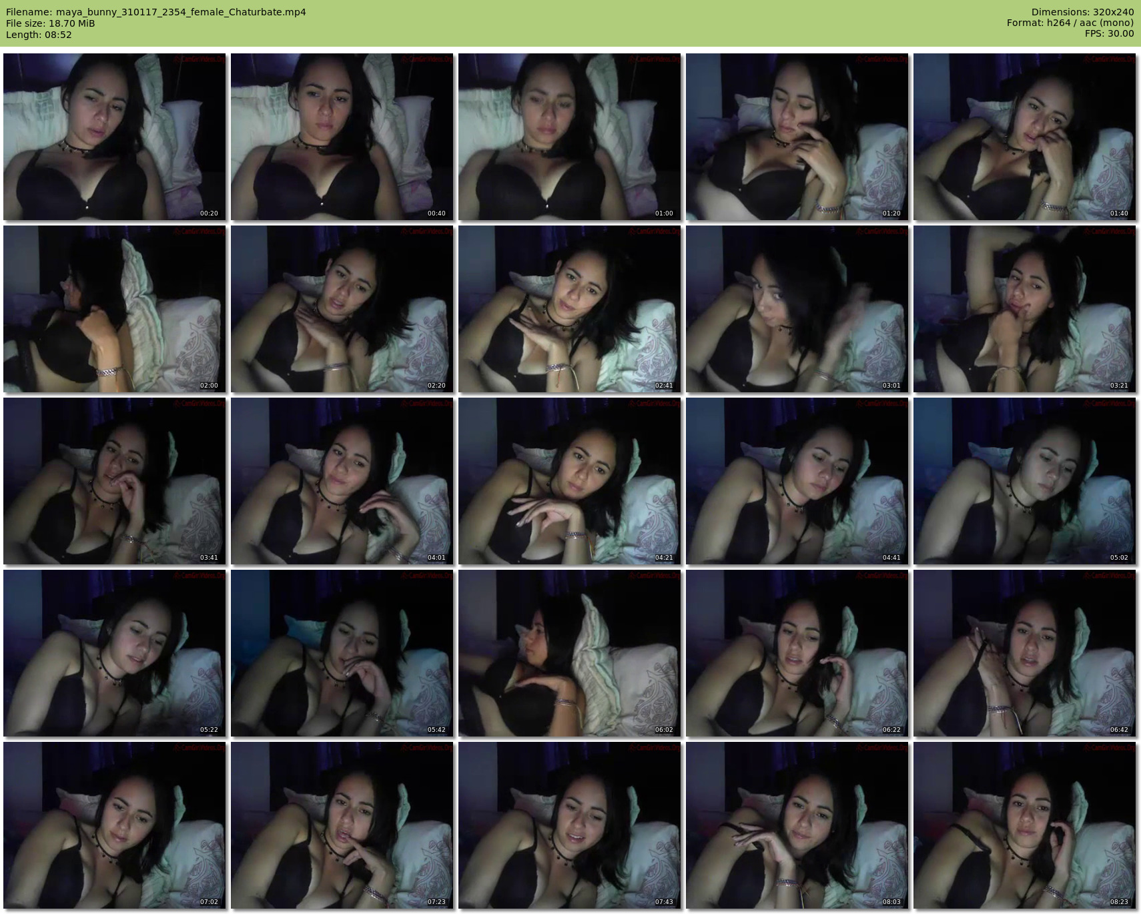Image resolution: width=1141 pixels, height=914 pixels.
Task: Click the frame at 02:41
Action: [570, 309]
